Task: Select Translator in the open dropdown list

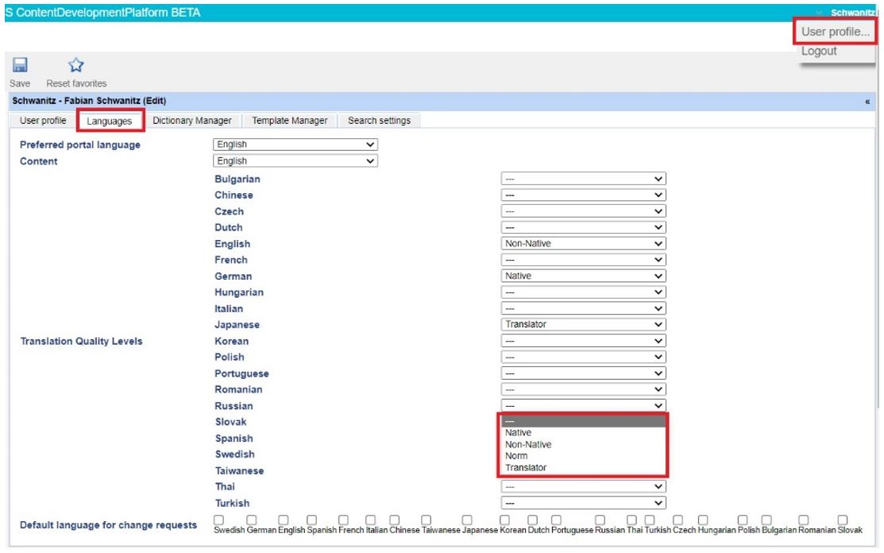Action: [x=526, y=468]
